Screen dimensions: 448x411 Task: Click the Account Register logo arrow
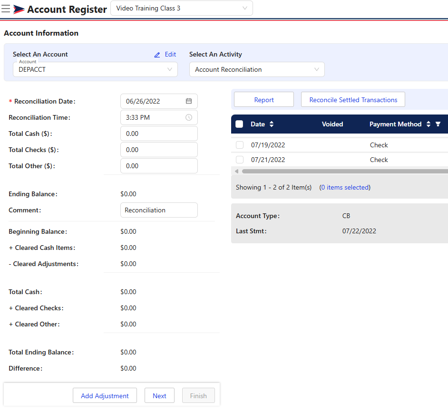click(x=19, y=10)
